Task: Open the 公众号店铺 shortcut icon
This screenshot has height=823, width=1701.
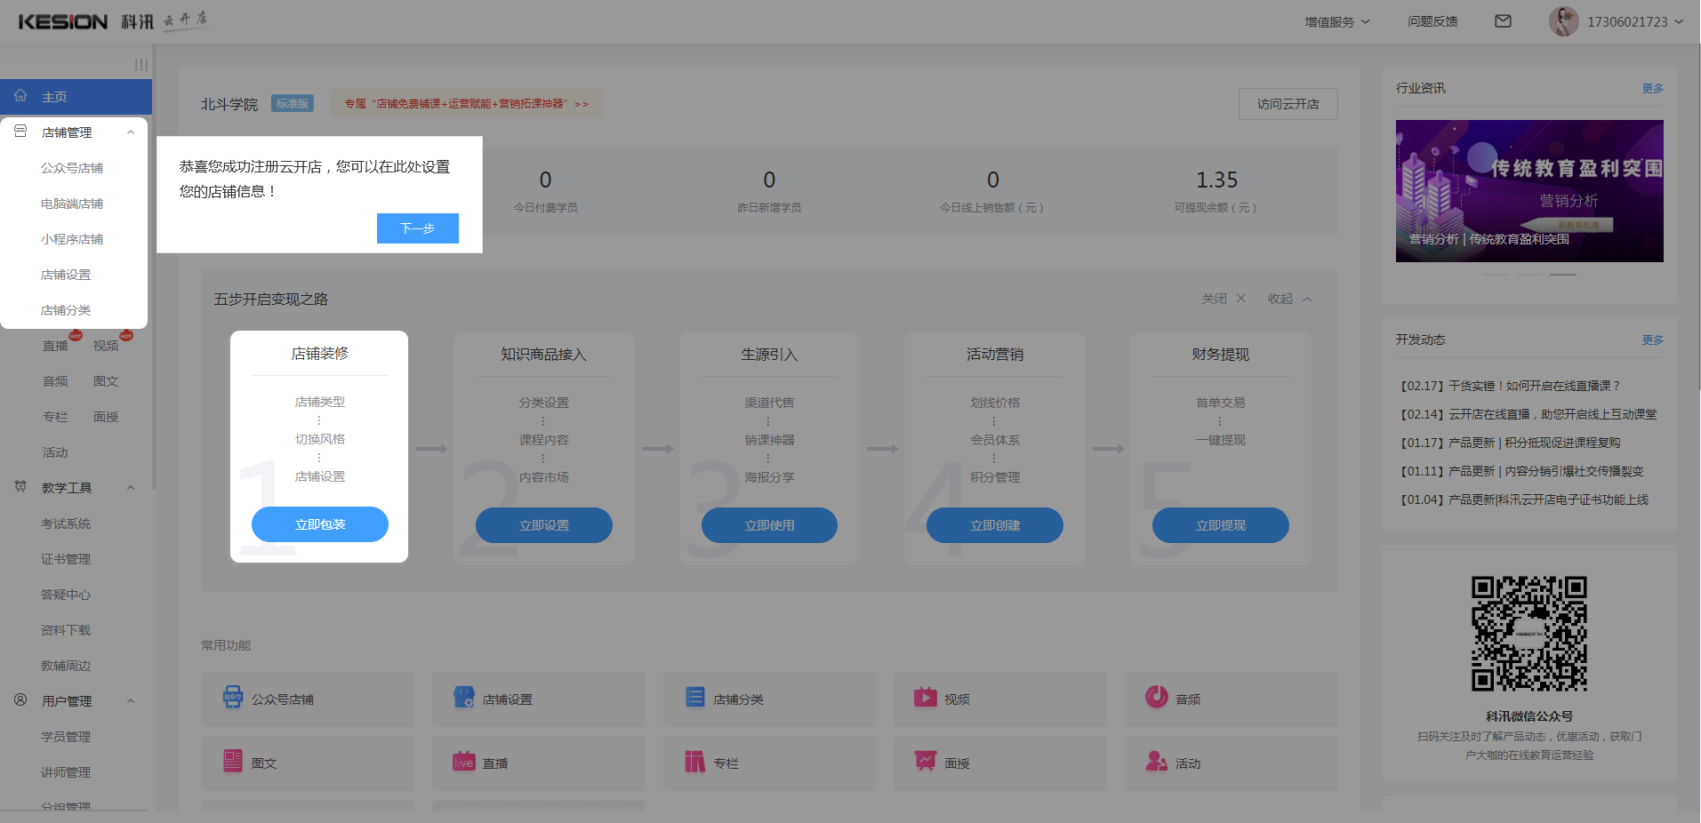Action: tap(233, 698)
